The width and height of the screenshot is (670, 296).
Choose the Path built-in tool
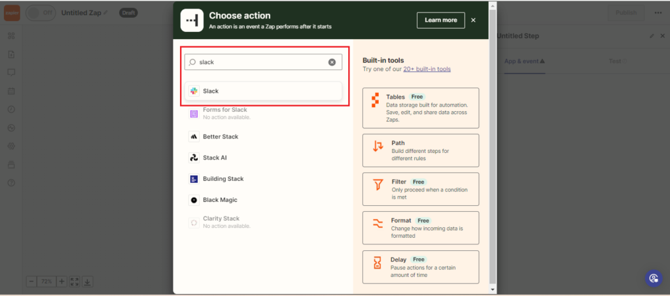pyautogui.click(x=421, y=150)
